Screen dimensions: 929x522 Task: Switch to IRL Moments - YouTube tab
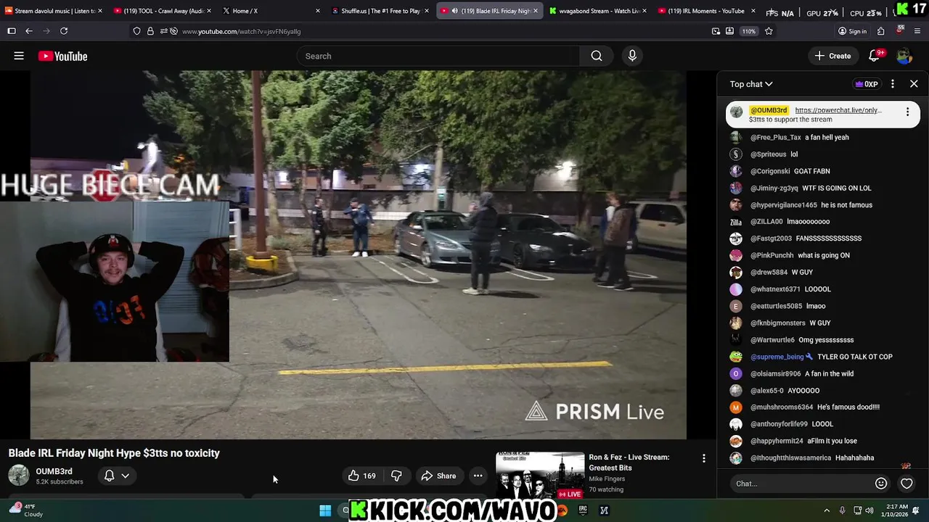[707, 11]
